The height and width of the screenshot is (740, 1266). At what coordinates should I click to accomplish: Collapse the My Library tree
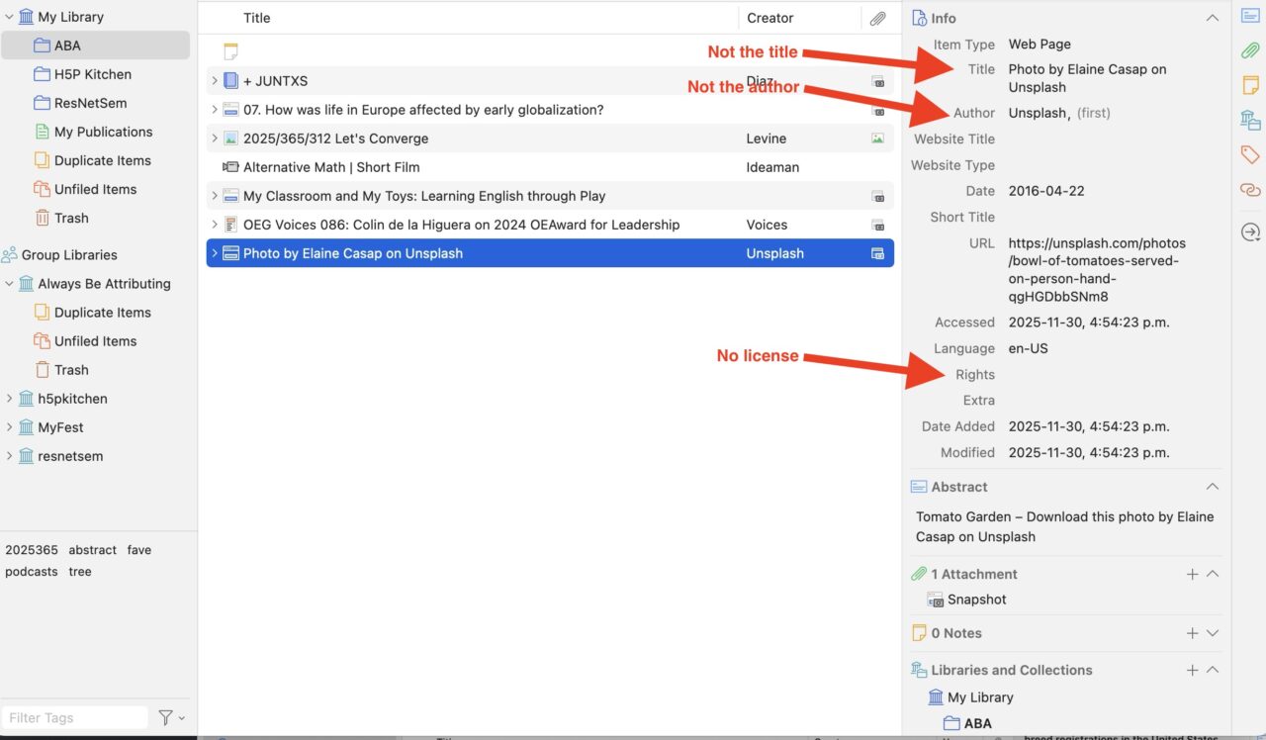point(10,17)
